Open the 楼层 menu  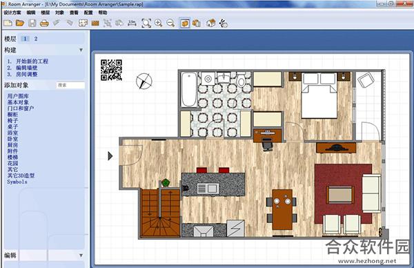tap(45, 12)
